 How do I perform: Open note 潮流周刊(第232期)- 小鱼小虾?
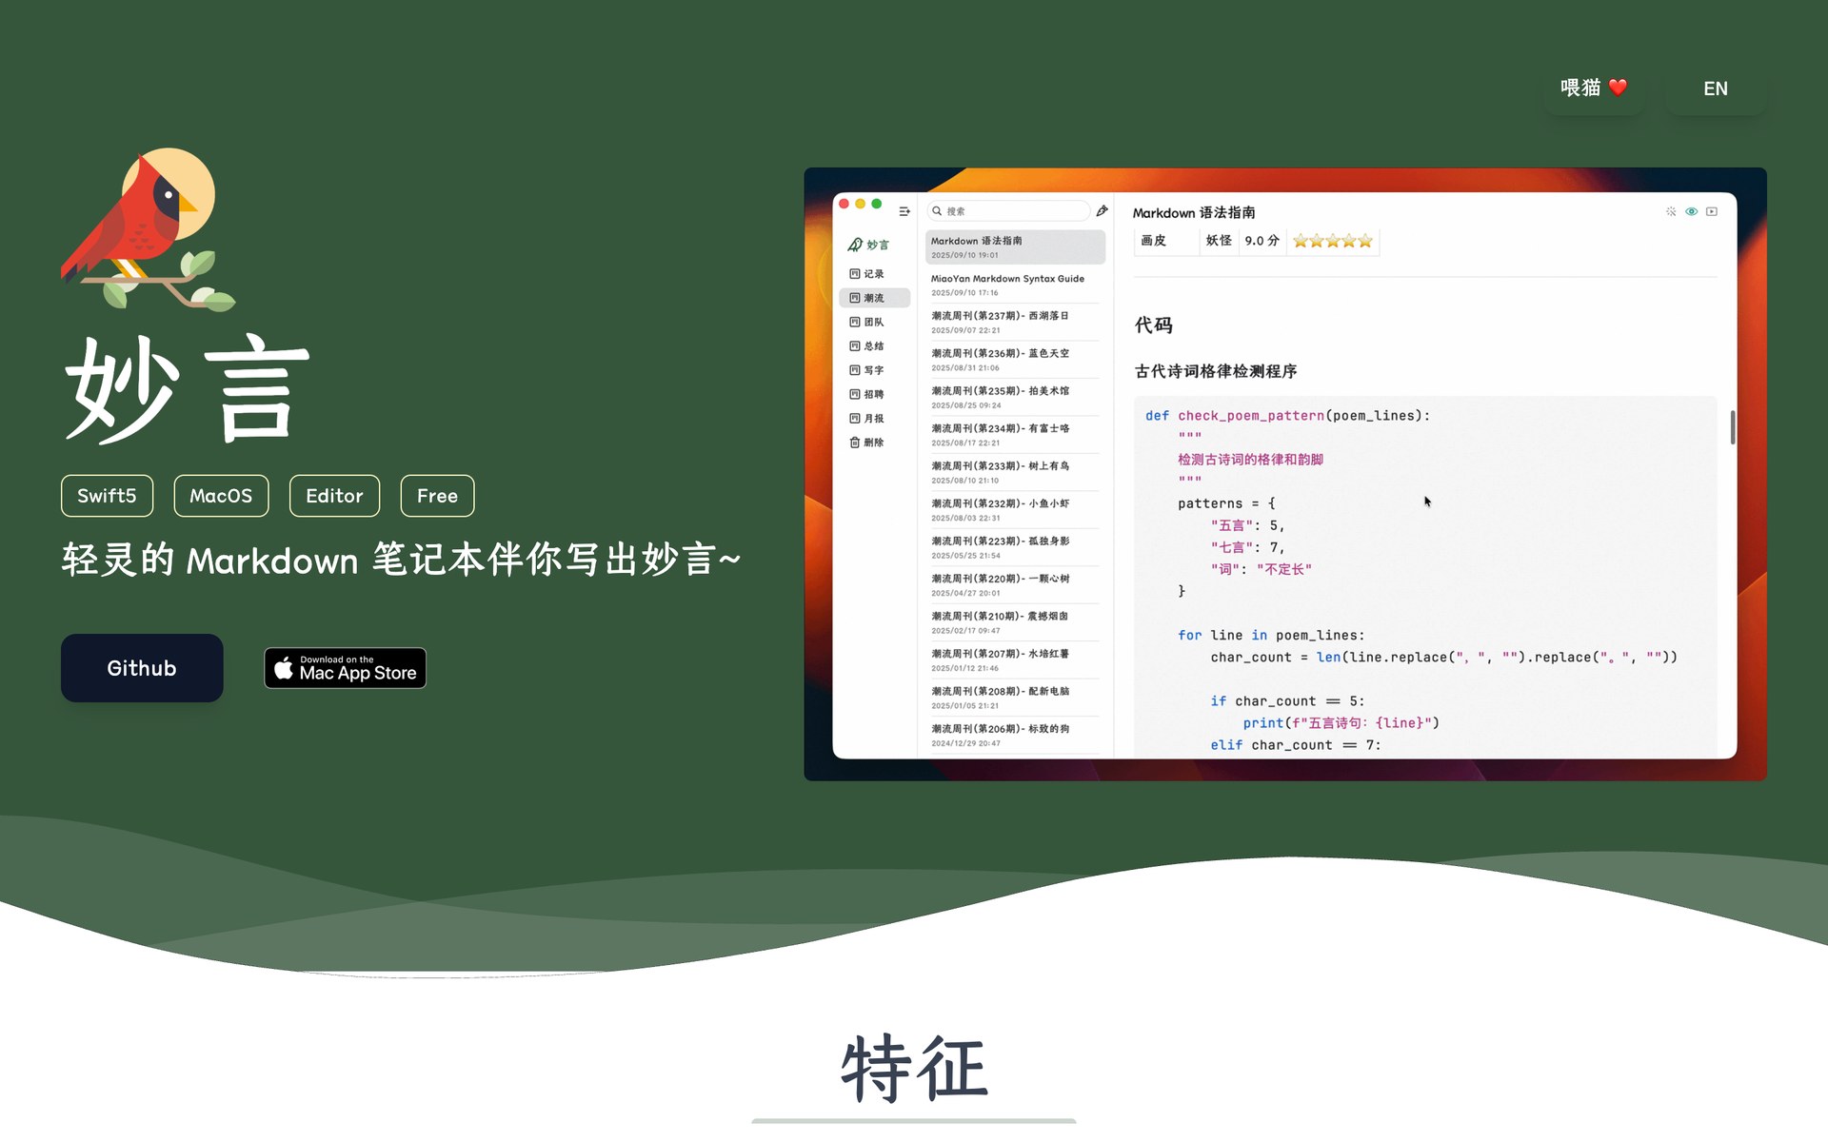click(x=1015, y=510)
